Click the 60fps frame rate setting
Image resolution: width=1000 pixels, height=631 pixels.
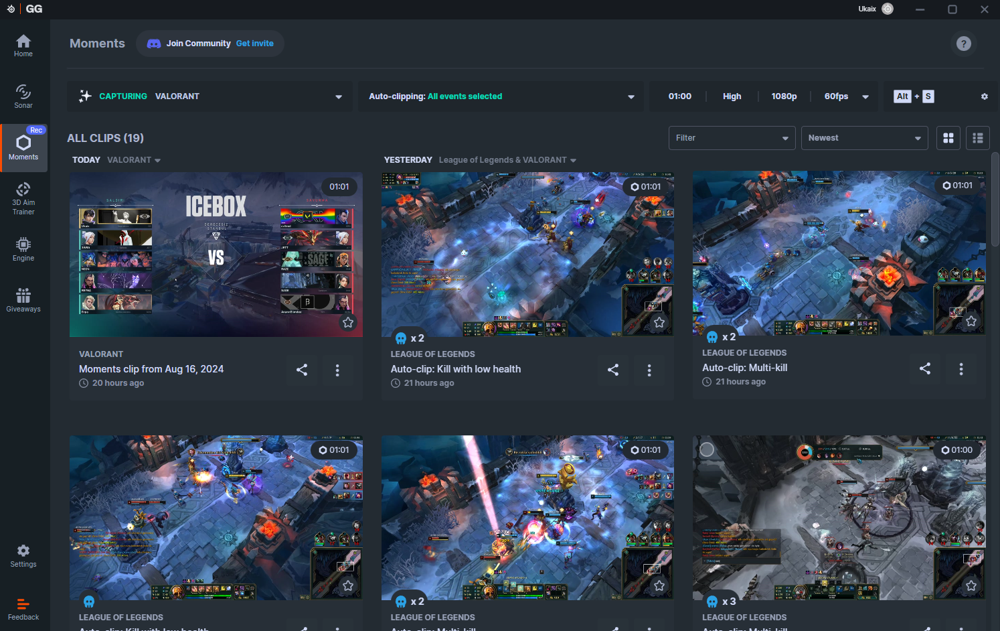pyautogui.click(x=836, y=96)
